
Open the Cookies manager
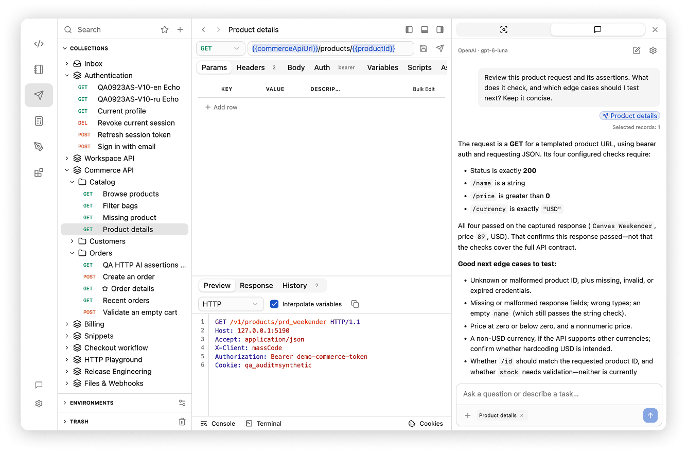tap(426, 424)
